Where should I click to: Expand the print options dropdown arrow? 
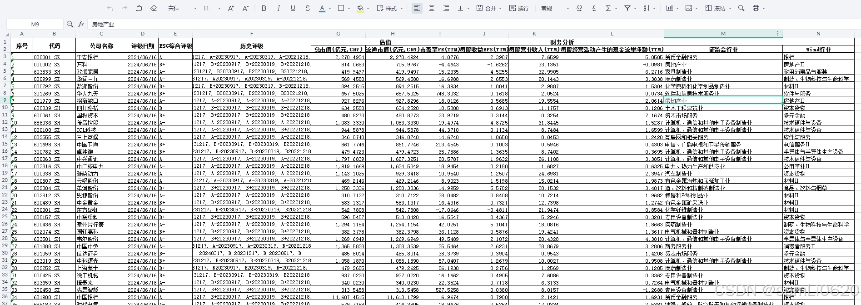point(764,8)
